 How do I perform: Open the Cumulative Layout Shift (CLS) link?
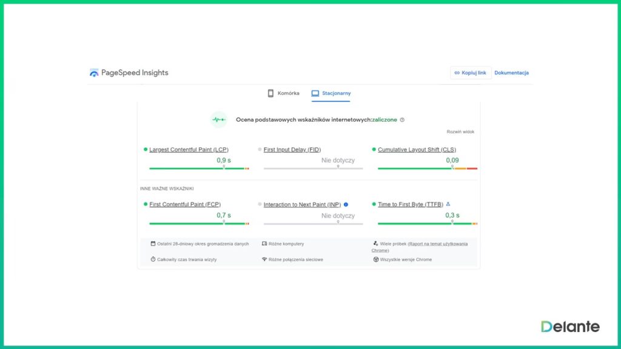coord(417,150)
